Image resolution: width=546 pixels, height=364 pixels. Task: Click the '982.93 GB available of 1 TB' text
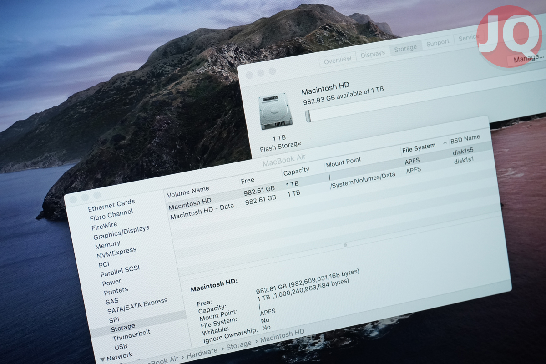pos(343,96)
